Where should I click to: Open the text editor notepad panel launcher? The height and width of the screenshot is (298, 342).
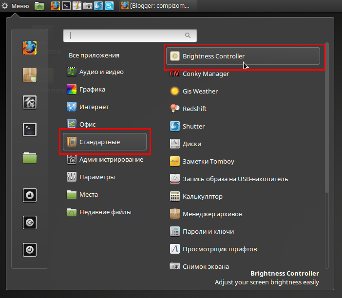tap(77, 6)
